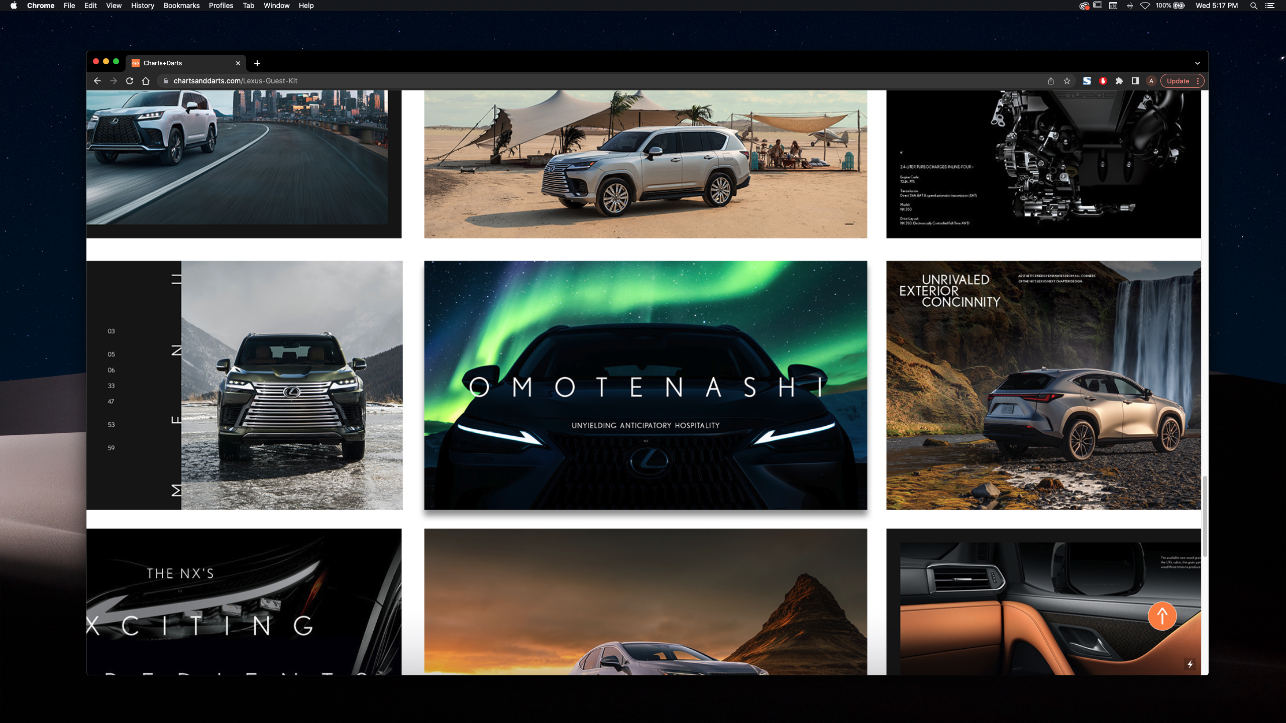Bookmark this page with the star icon

(1067, 81)
